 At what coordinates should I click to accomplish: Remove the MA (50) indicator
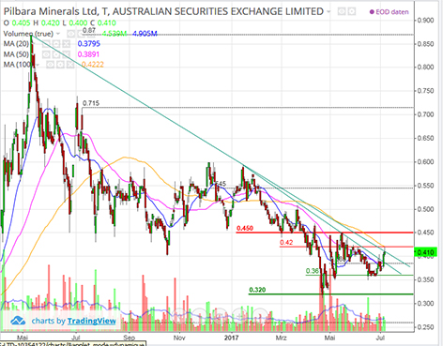(67, 54)
